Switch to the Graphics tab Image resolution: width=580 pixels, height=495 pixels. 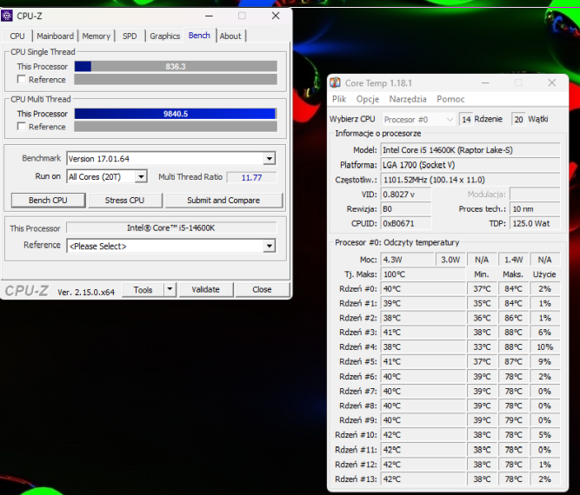click(x=164, y=36)
